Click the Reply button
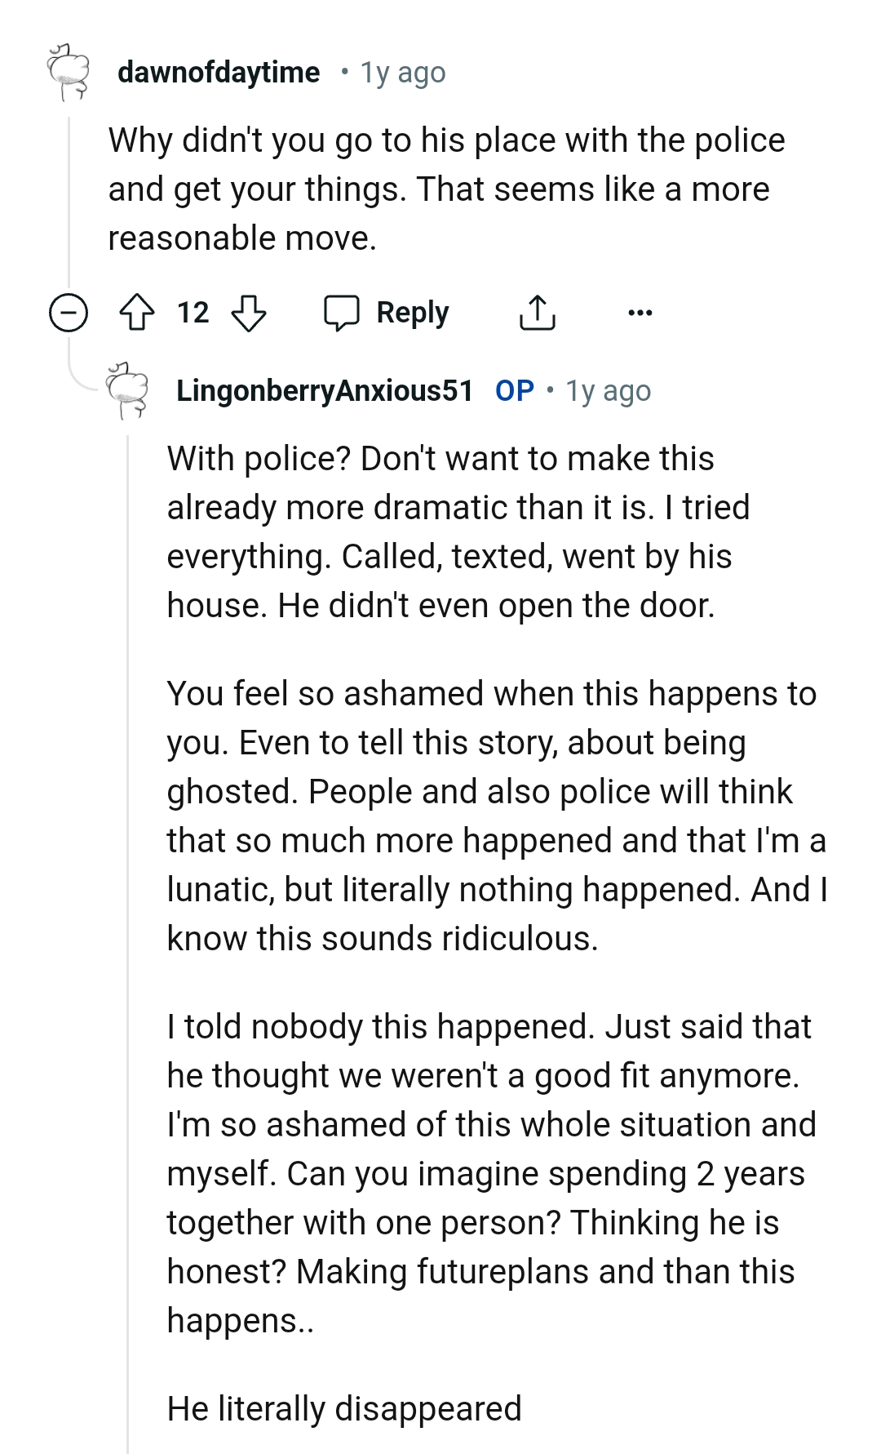 [412, 313]
